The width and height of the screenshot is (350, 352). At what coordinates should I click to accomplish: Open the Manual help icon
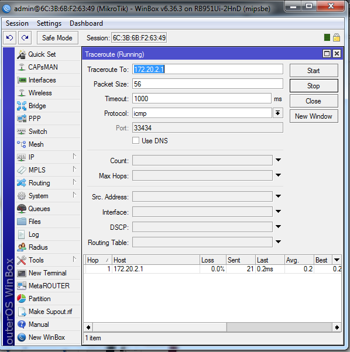[x=22, y=325]
